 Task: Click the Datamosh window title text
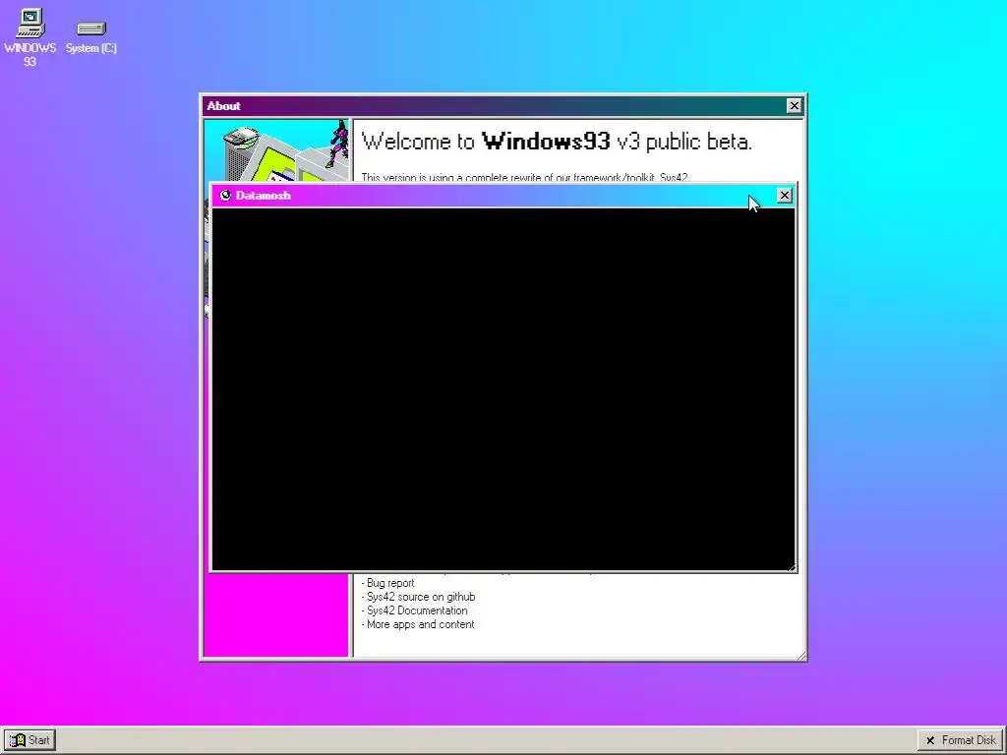click(264, 196)
